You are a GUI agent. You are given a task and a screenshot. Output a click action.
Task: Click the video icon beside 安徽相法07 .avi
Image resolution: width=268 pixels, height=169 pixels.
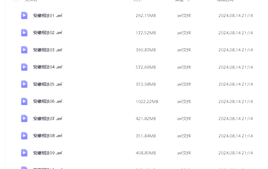coord(24,118)
